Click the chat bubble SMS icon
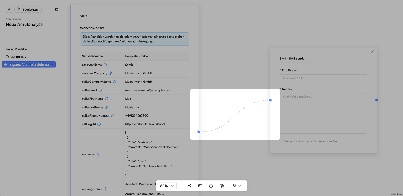The height and width of the screenshot is (196, 403). click(211, 186)
